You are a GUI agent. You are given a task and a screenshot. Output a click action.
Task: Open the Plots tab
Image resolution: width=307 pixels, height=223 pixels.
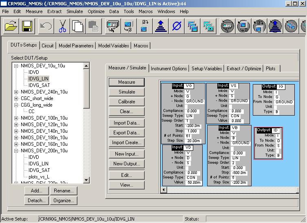click(x=271, y=69)
